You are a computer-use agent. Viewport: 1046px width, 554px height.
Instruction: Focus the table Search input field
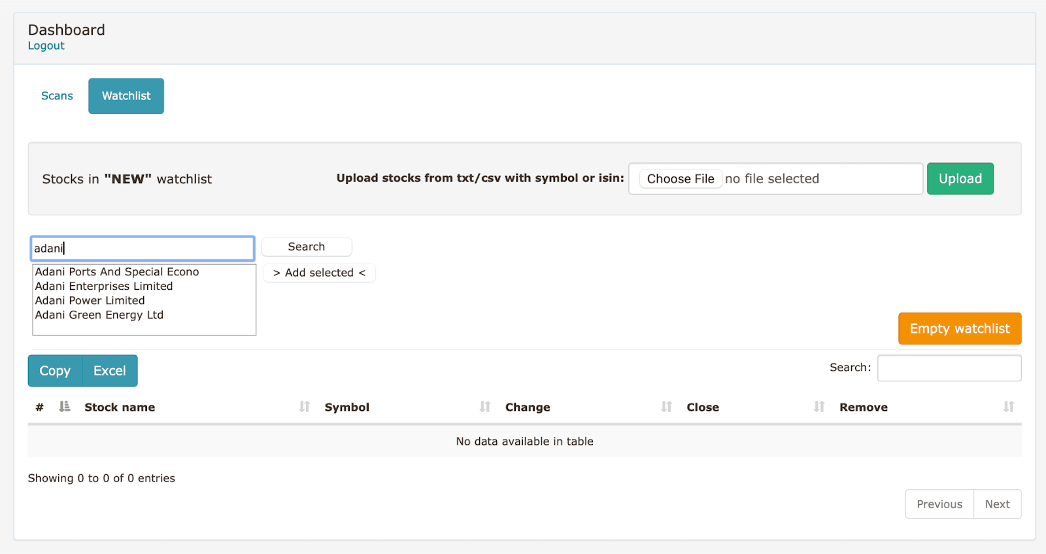pos(949,368)
